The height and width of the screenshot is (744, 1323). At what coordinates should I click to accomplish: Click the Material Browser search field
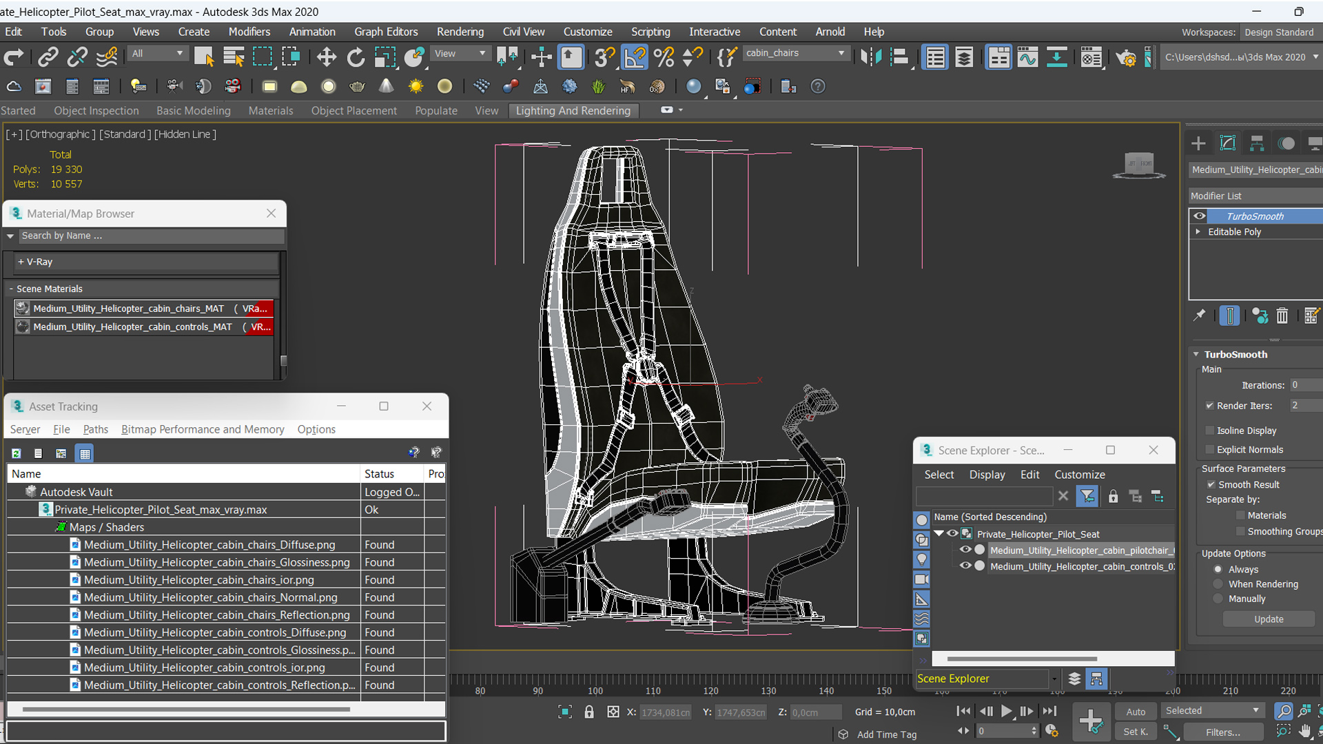tap(151, 236)
